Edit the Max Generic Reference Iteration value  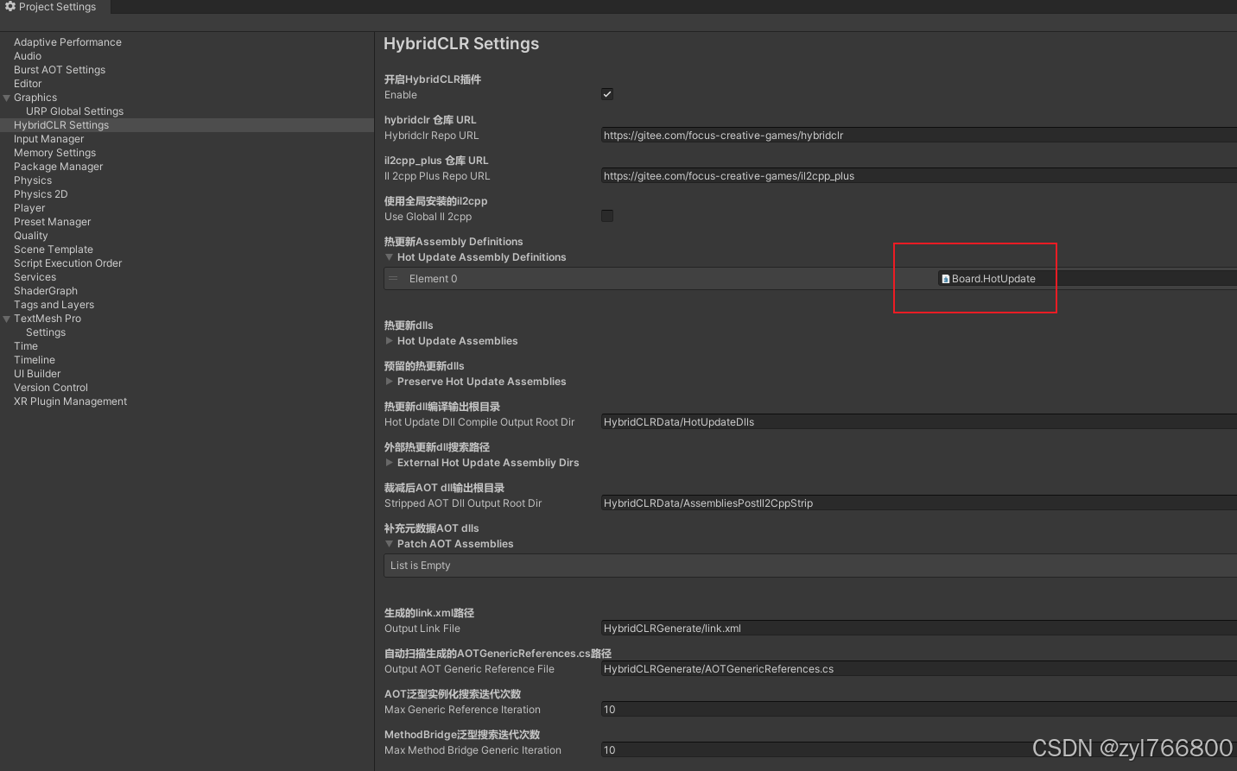pyautogui.click(x=777, y=709)
